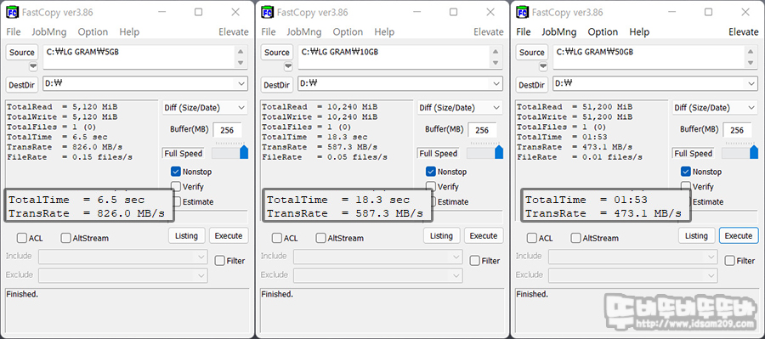Click the source field's down scroll arrow in the 5GB window
765x339 pixels.
240,63
